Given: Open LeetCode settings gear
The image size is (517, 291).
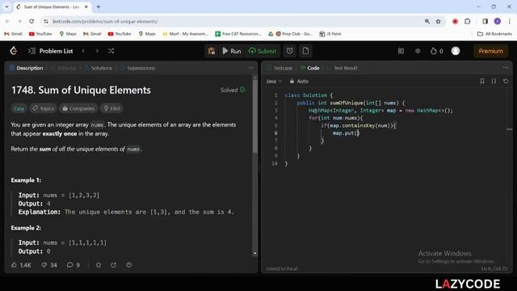Looking at the screenshot, I should coord(418,51).
